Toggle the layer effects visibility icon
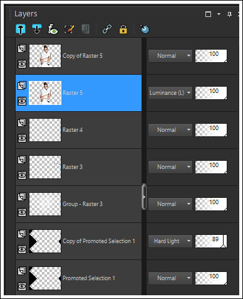This screenshot has width=243, height=299. click(x=53, y=29)
